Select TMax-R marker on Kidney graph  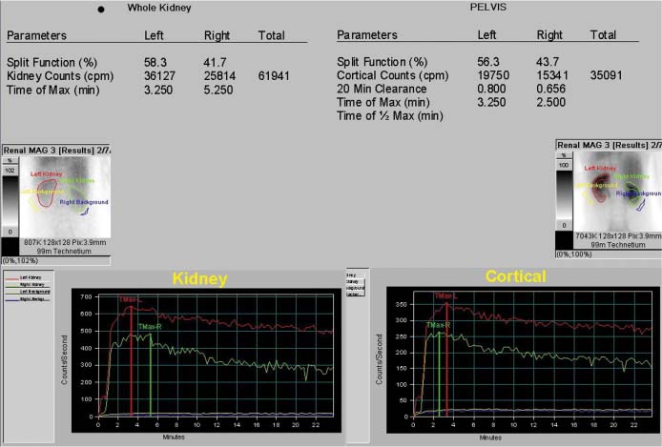(x=150, y=327)
